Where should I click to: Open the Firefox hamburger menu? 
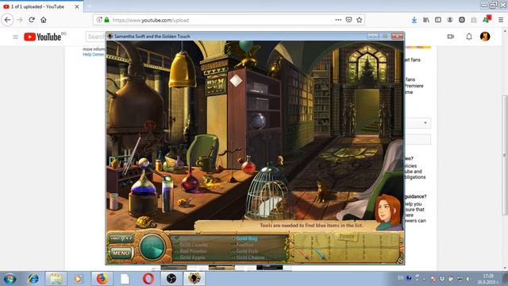[501, 20]
